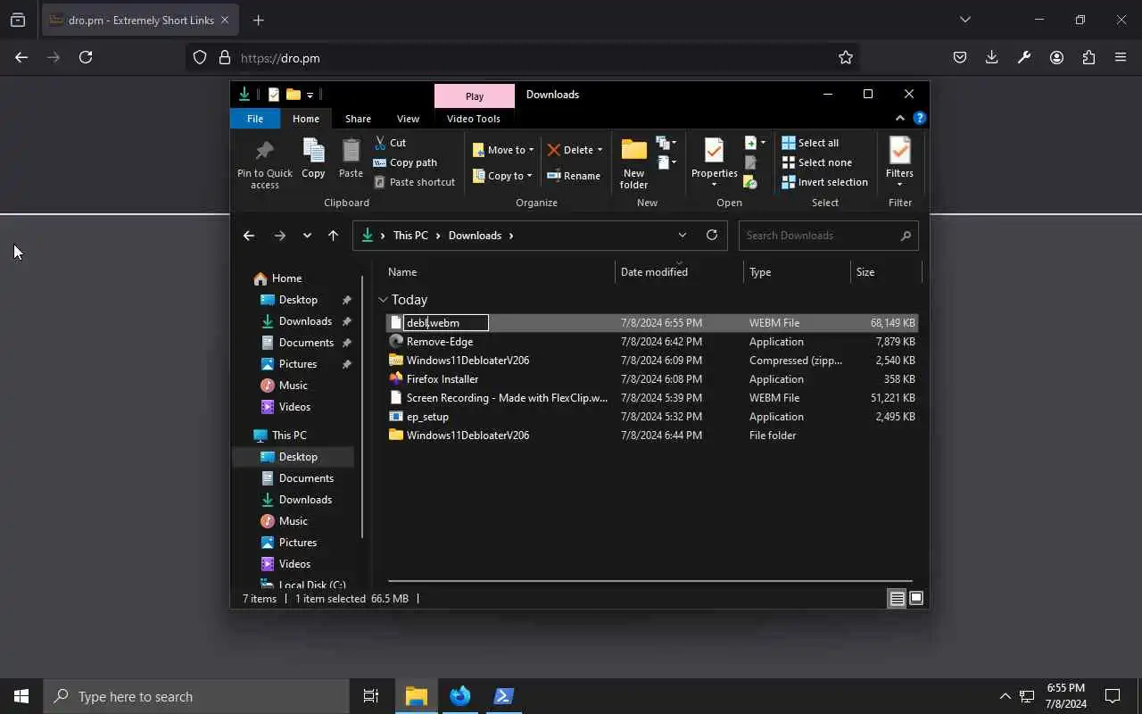1142x714 pixels.
Task: Open the recent locations dropdown arrow
Action: 307,236
